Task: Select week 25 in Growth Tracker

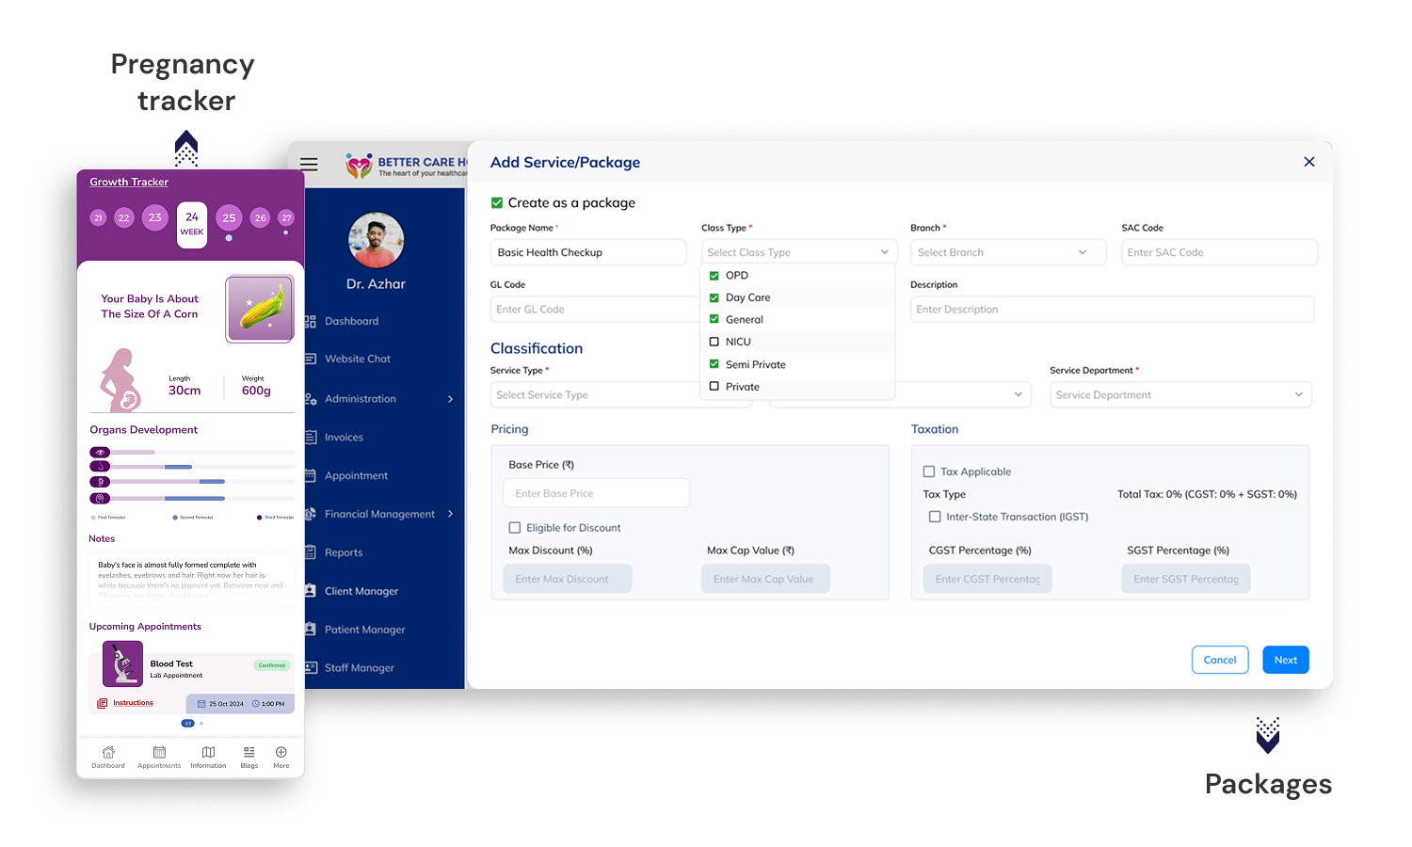Action: pos(229,217)
